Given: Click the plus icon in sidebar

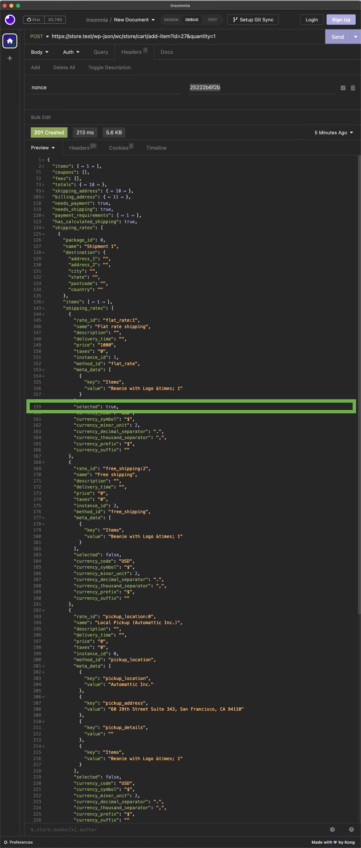Looking at the screenshot, I should [x=10, y=58].
